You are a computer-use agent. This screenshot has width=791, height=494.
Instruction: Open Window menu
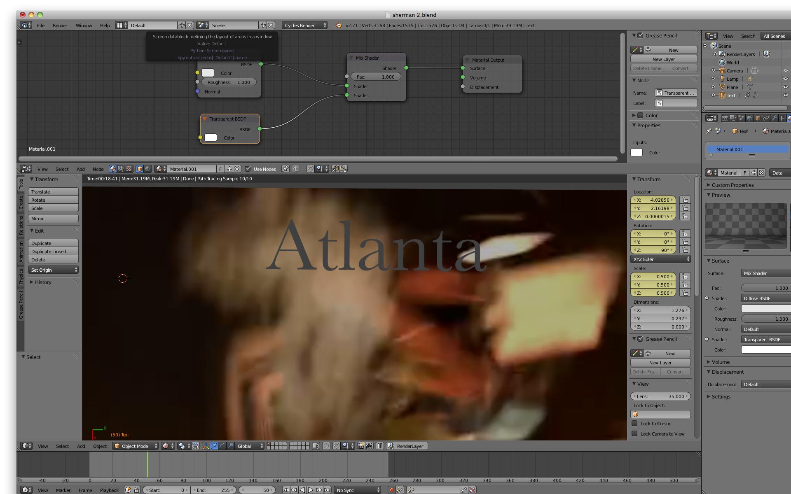coord(84,25)
